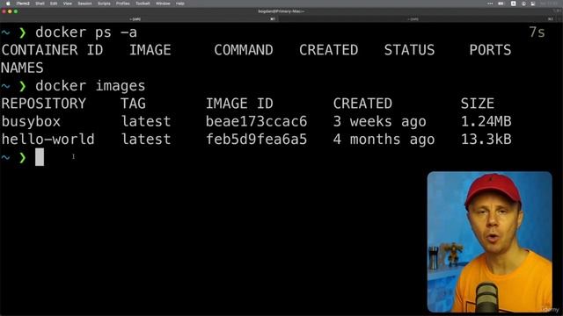Open the Profiles menu

coord(123,4)
